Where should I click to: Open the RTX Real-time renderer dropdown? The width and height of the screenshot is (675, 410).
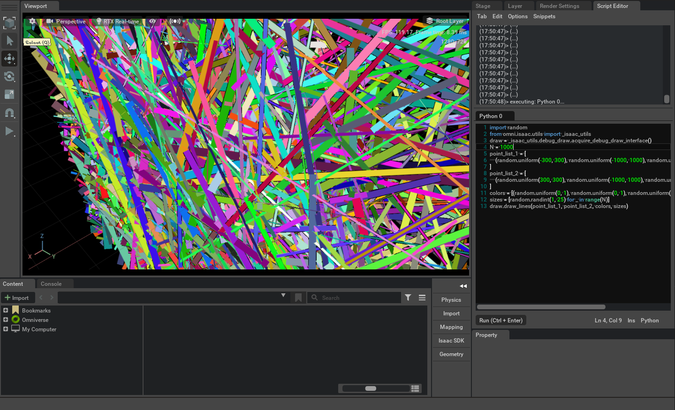coord(118,21)
